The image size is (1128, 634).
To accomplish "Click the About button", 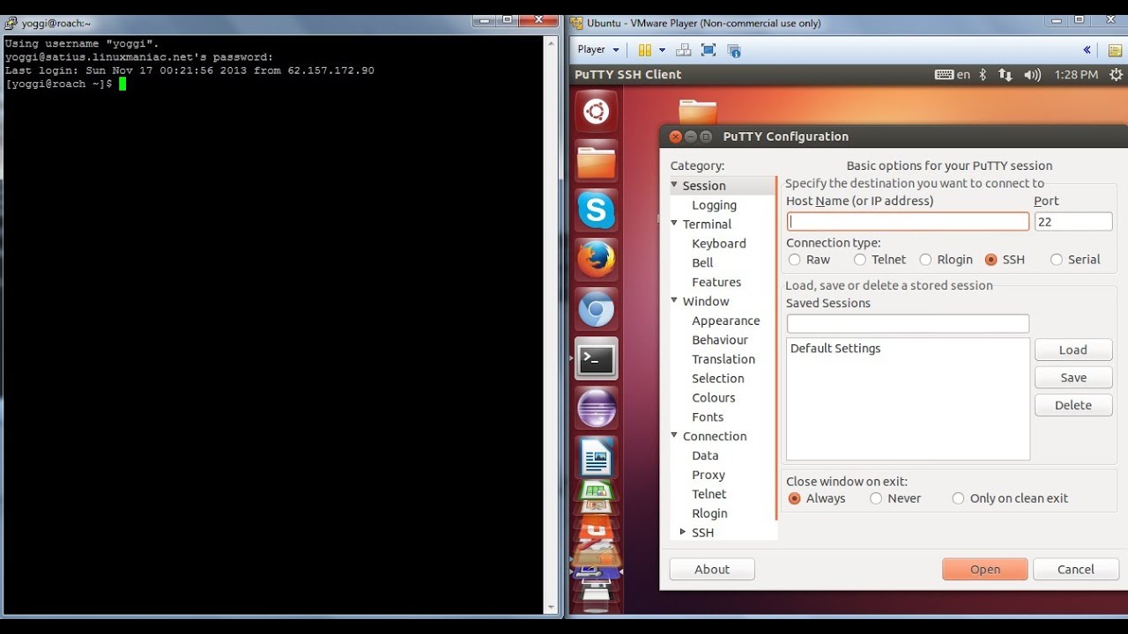I will tap(712, 570).
